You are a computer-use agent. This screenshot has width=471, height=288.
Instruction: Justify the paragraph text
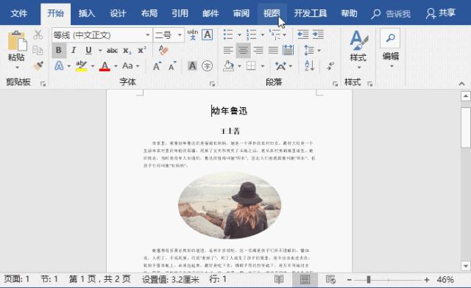point(273,51)
